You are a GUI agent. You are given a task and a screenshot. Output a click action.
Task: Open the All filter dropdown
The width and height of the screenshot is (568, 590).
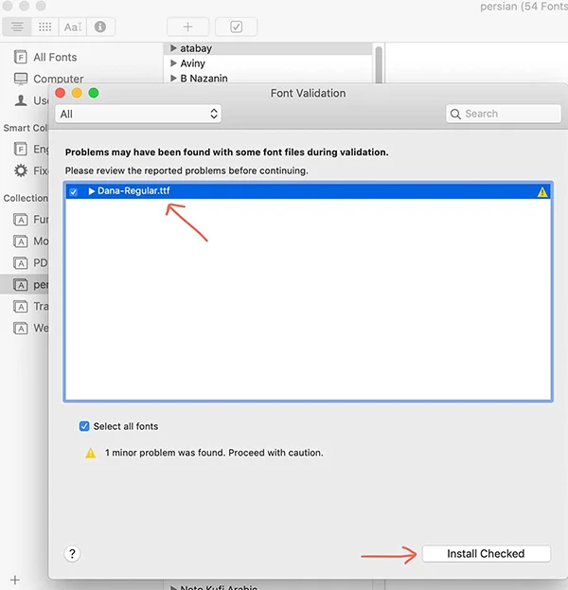coord(138,114)
